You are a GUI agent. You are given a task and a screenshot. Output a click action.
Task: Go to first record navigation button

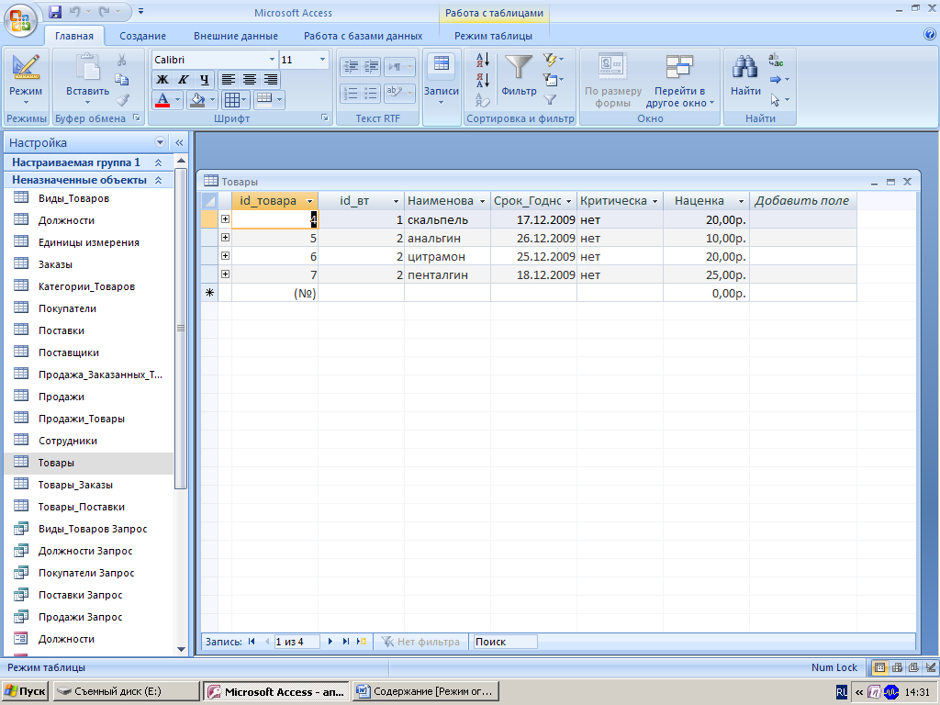coord(252,642)
